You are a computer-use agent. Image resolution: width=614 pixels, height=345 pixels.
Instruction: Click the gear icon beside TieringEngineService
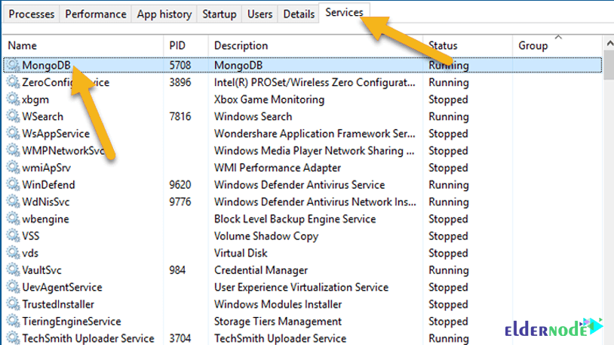(13, 321)
